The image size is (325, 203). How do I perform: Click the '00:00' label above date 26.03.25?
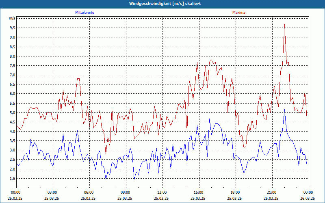pyautogui.click(x=309, y=192)
